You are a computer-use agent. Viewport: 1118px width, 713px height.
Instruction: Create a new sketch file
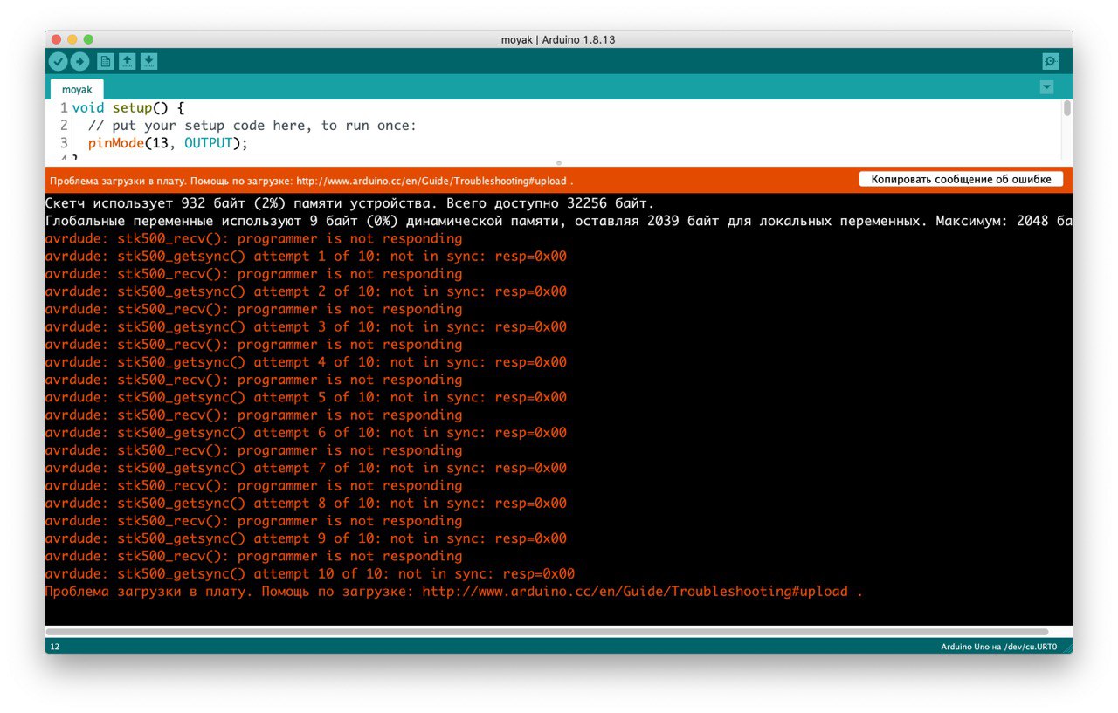click(106, 61)
